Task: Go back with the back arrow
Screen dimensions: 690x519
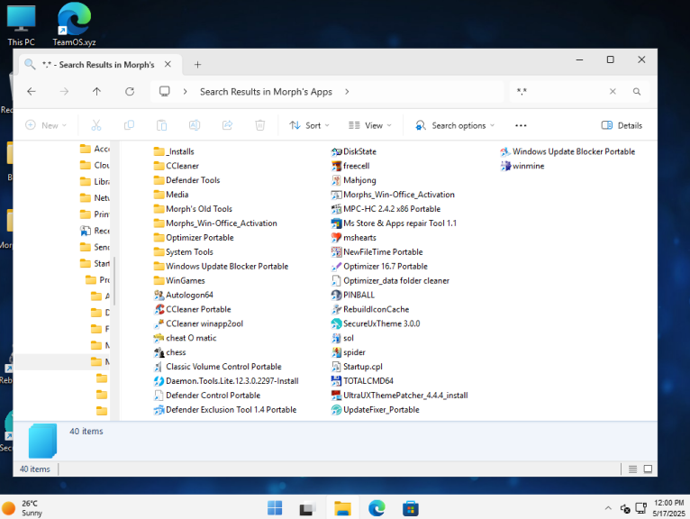Action: coord(32,92)
